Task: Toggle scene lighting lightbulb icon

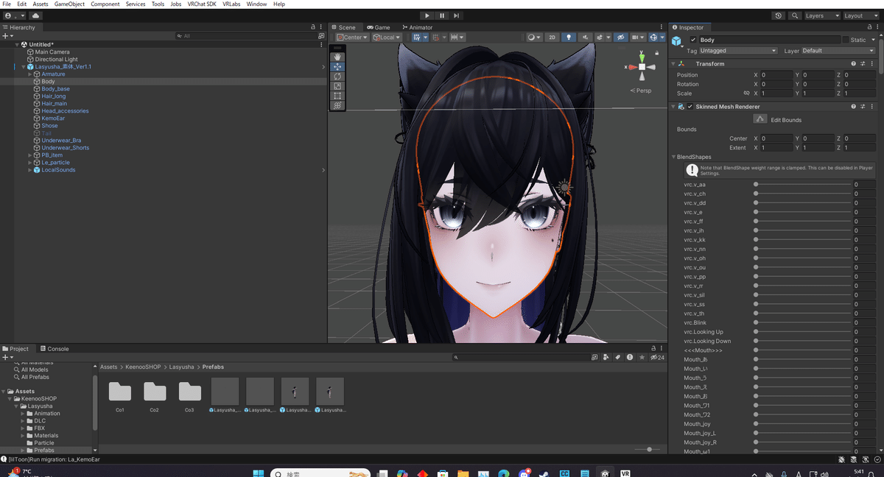Action: click(568, 38)
